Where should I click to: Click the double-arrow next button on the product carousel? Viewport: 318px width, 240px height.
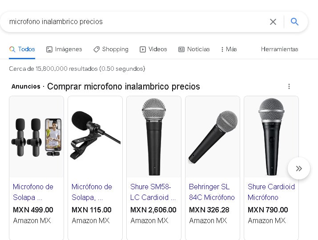[299, 168]
